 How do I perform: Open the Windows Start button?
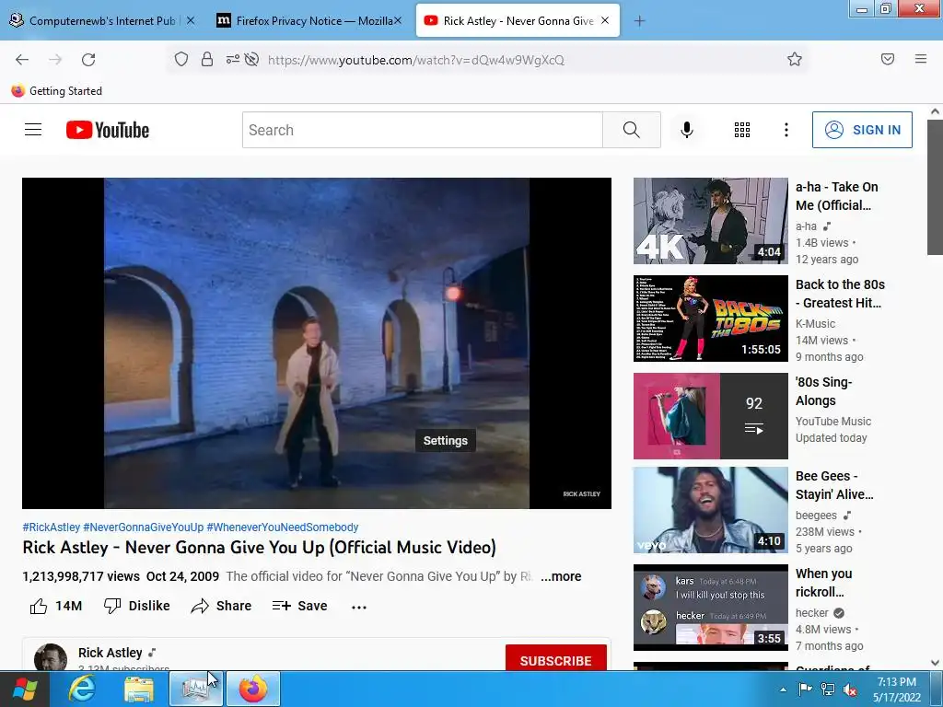click(24, 689)
